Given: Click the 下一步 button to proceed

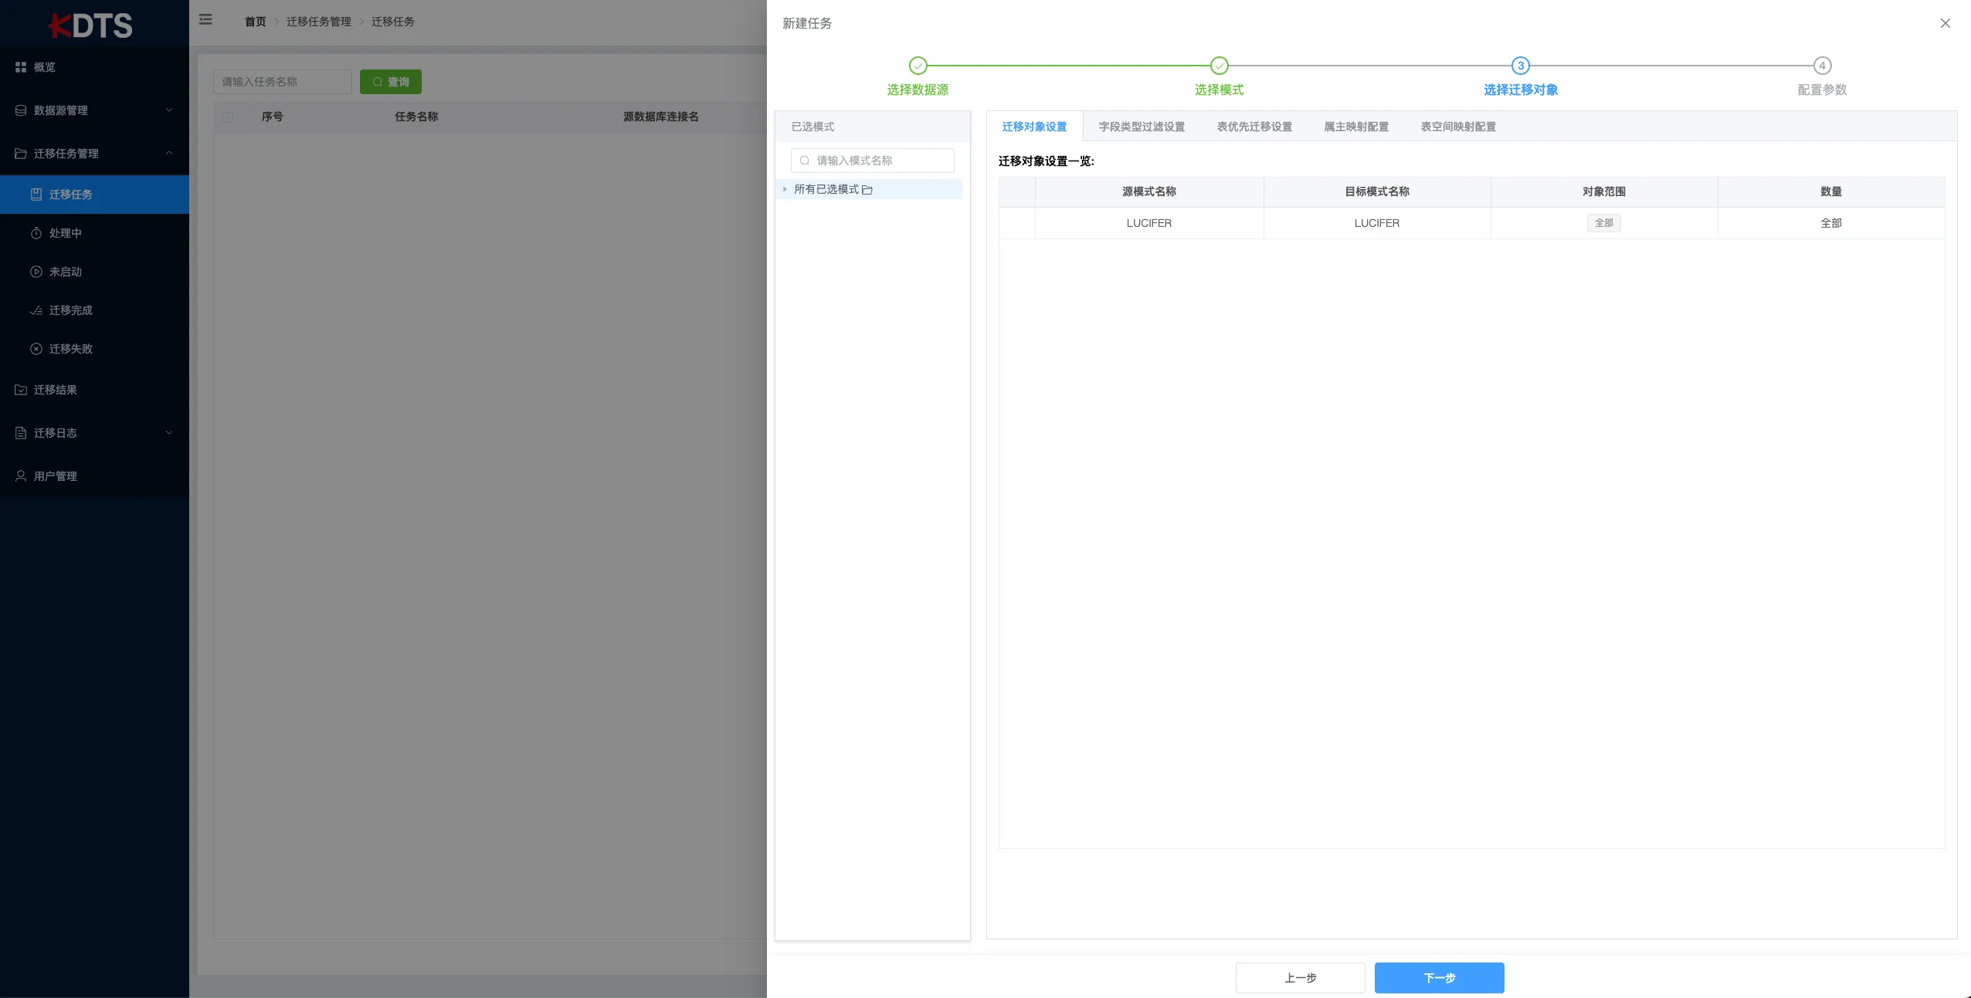Looking at the screenshot, I should (x=1439, y=978).
